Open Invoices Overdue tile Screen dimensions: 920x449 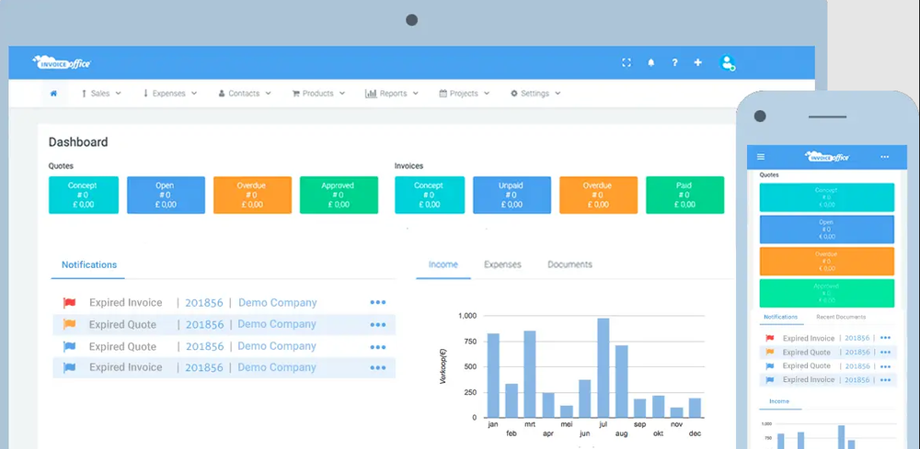point(599,195)
